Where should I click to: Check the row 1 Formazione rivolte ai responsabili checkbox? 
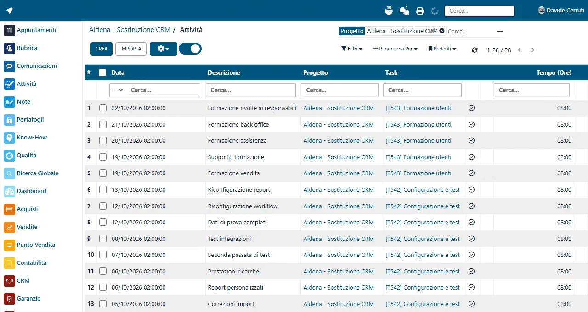[103, 108]
